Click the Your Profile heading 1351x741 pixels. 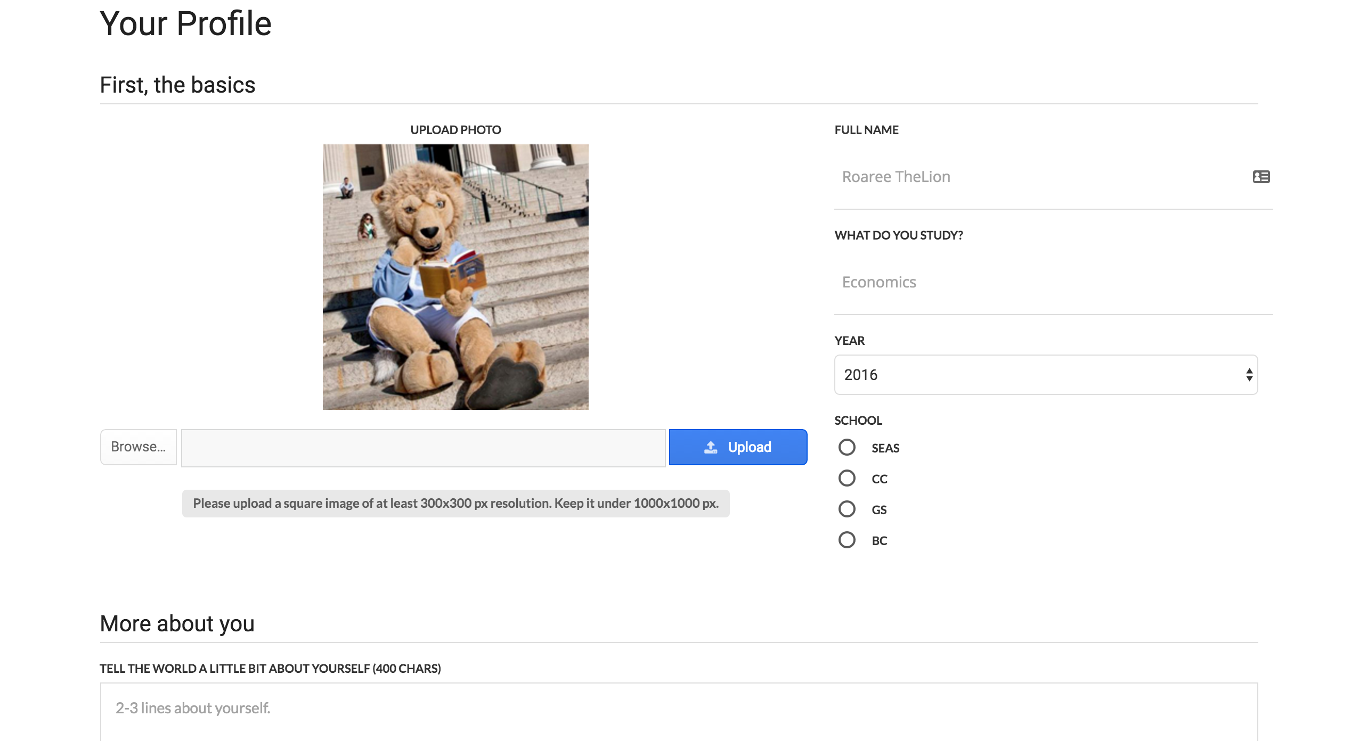pos(185,24)
